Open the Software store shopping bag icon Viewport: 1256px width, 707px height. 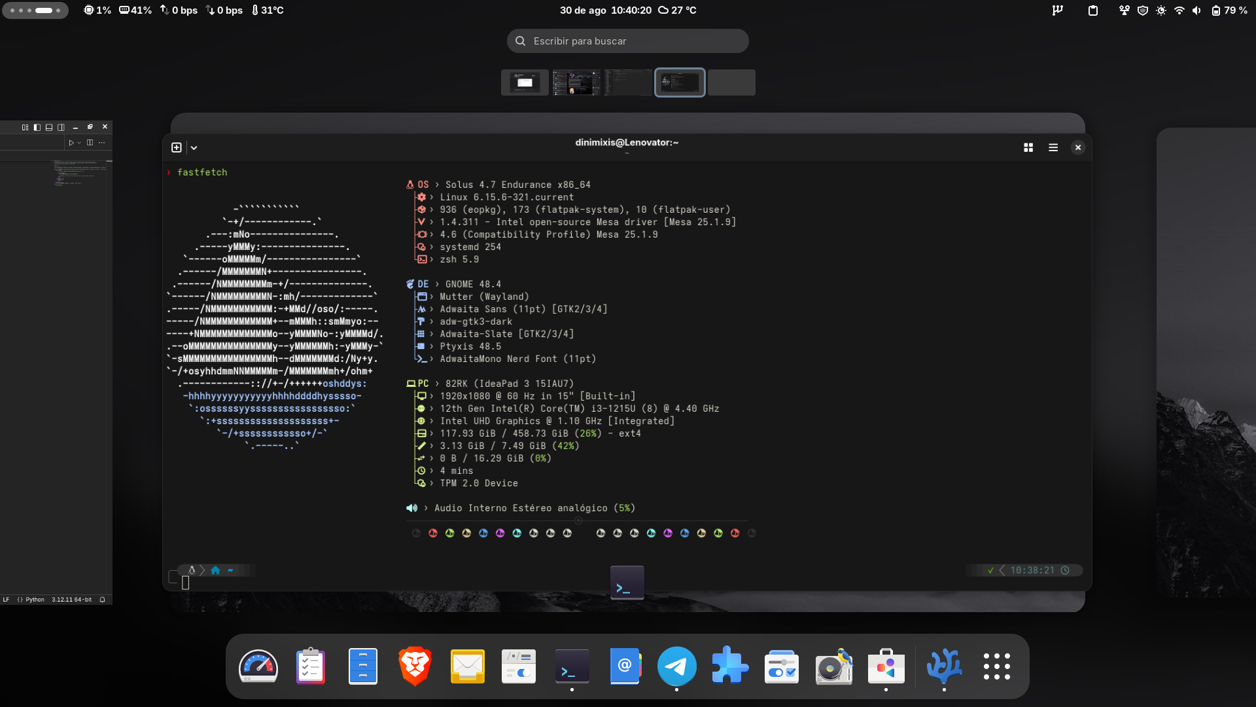886,666
